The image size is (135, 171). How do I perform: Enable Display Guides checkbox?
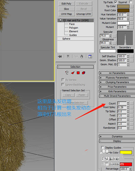click(103, 148)
